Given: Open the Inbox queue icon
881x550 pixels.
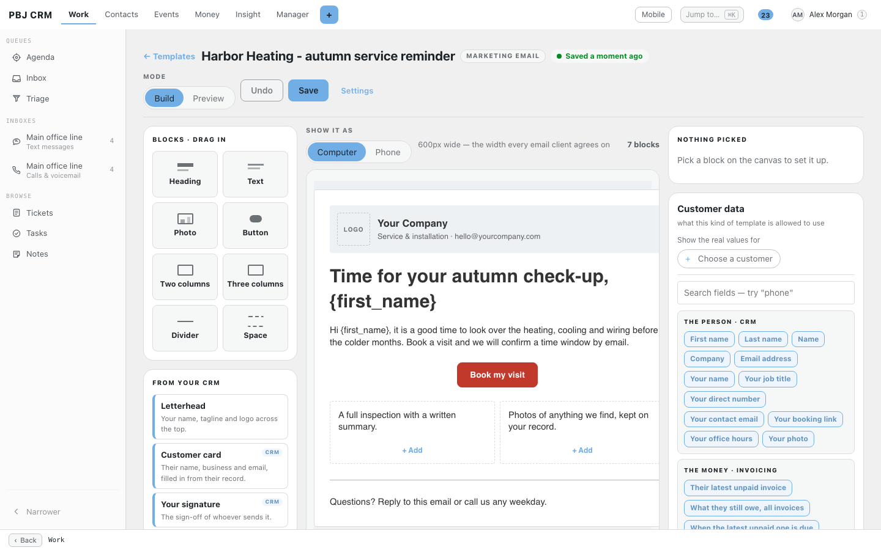Looking at the screenshot, I should point(17,78).
